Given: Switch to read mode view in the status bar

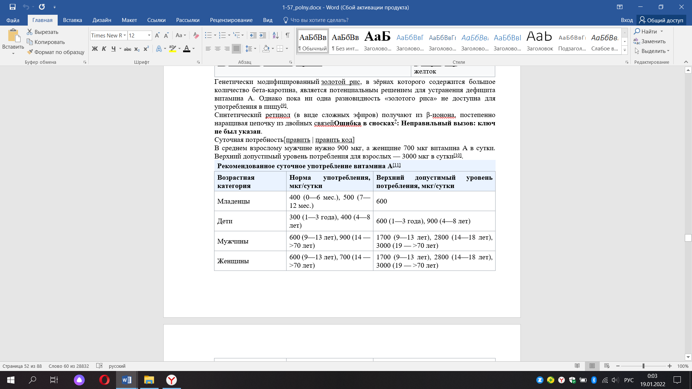Looking at the screenshot, I should [577, 366].
